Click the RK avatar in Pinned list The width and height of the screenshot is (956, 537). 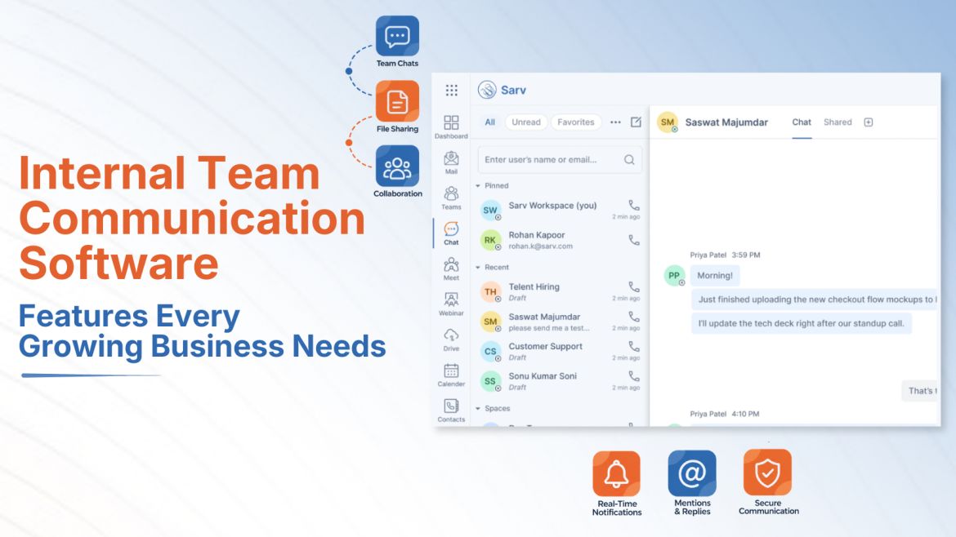click(x=490, y=240)
